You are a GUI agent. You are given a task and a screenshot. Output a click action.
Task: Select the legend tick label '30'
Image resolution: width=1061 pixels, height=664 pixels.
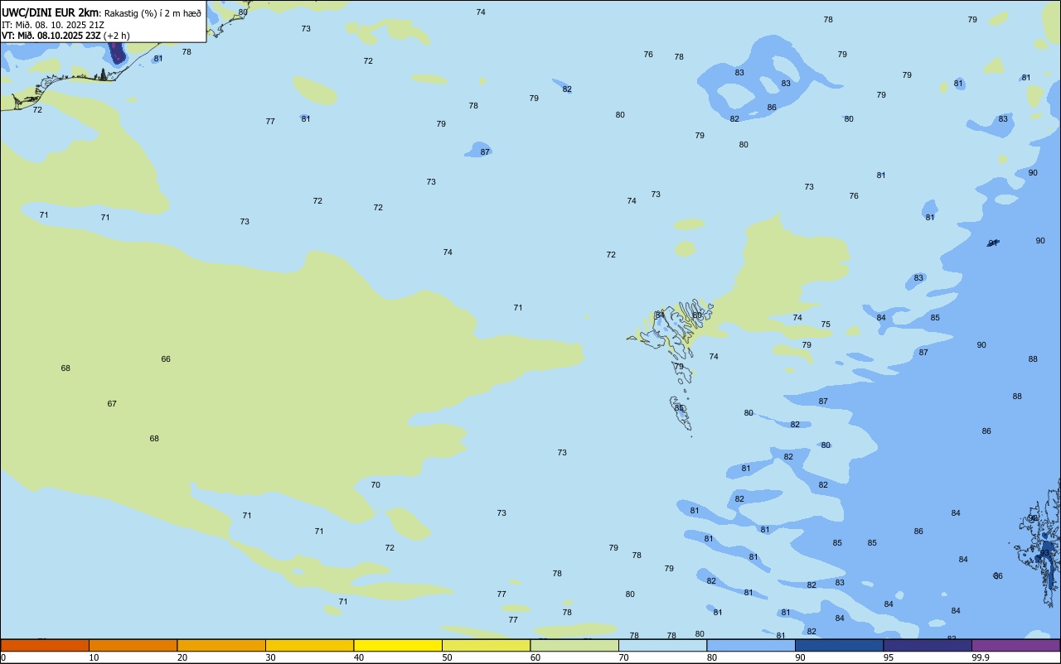point(271,657)
